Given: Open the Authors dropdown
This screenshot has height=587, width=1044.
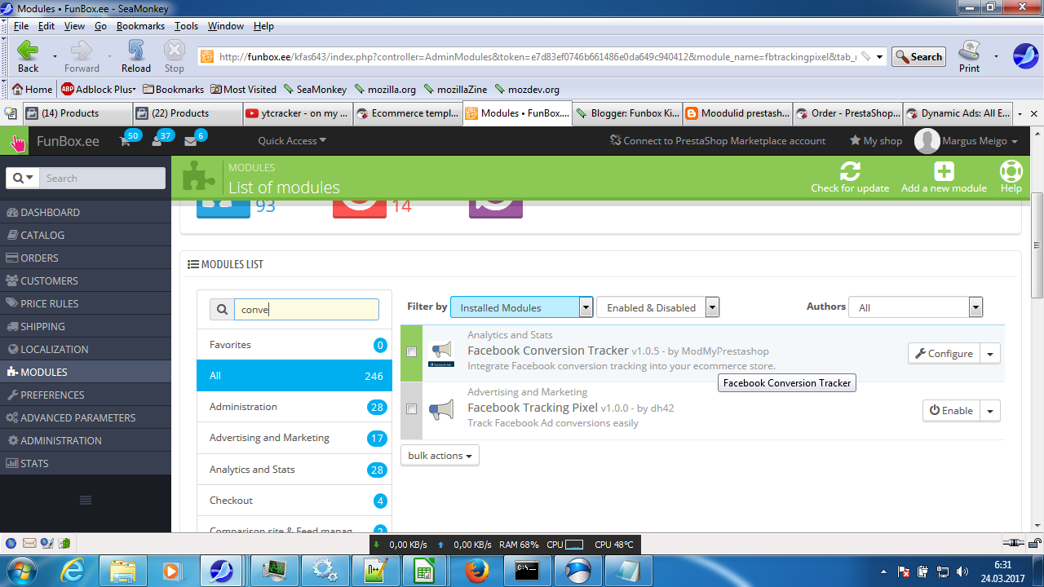Looking at the screenshot, I should click(915, 307).
